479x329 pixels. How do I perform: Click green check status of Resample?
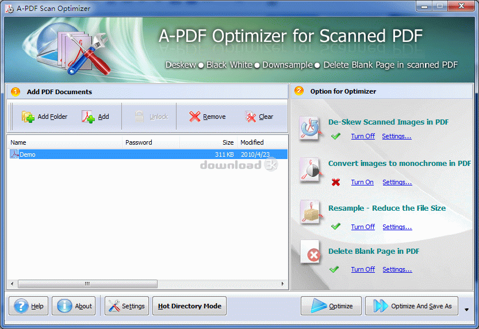click(335, 226)
